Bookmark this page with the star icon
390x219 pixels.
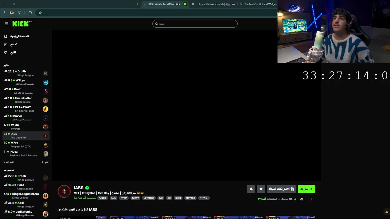pos(40,13)
